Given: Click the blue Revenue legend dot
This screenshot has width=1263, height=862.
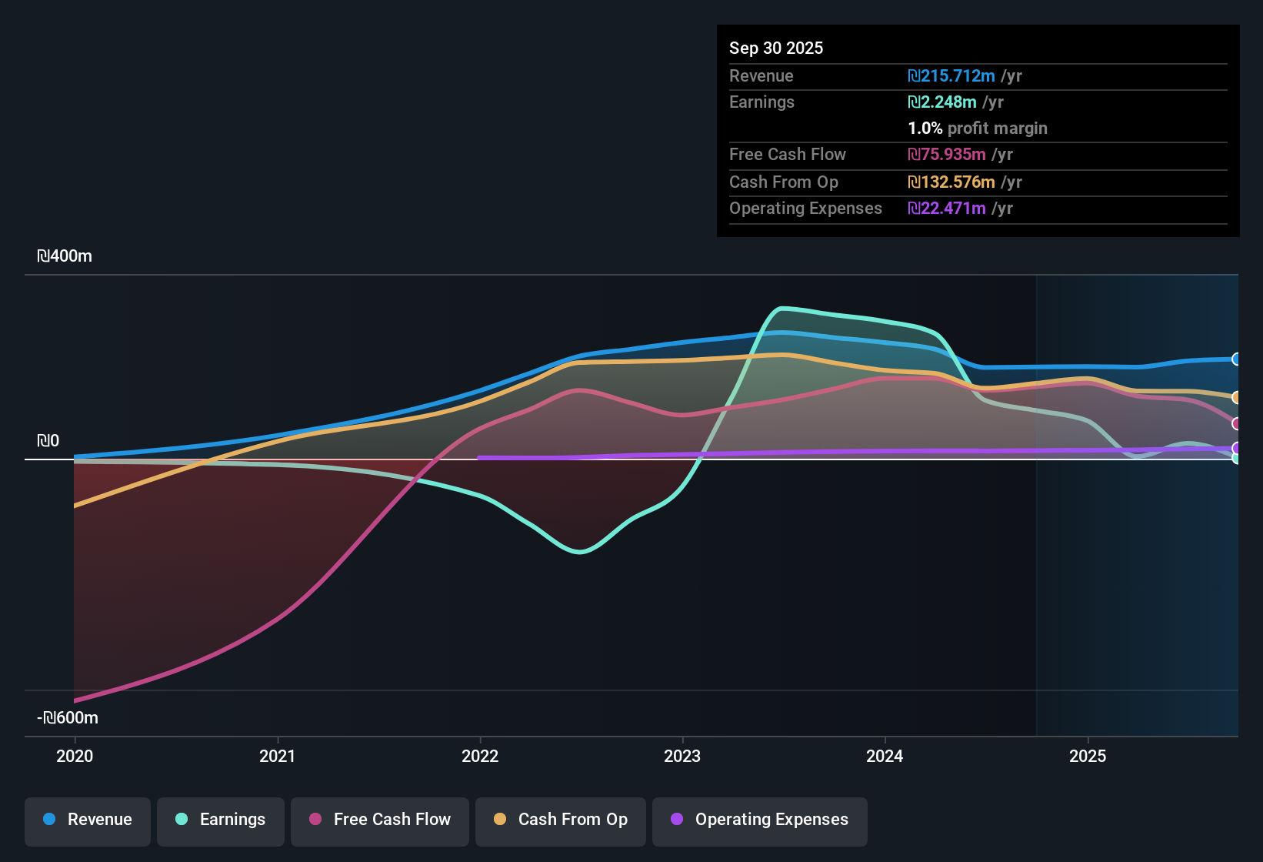Looking at the screenshot, I should click(49, 820).
